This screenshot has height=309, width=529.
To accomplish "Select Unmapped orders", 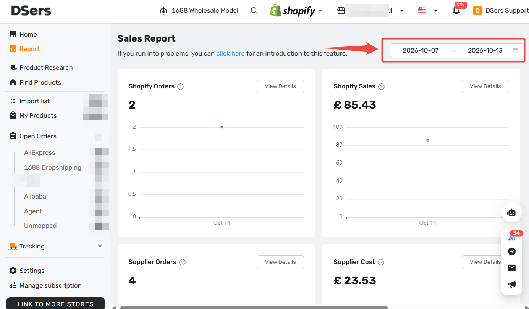I will click(x=40, y=226).
